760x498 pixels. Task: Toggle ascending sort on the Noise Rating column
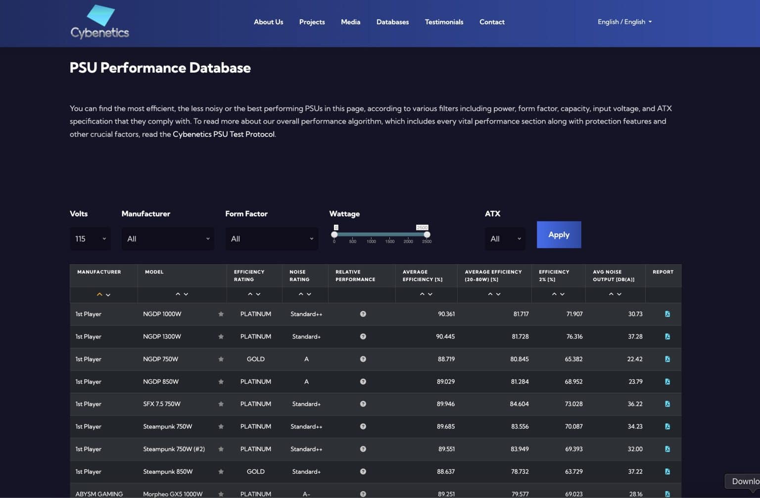(301, 294)
